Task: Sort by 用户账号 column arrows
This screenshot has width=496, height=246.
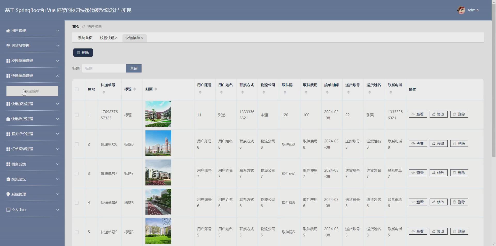Action: pos(200,92)
